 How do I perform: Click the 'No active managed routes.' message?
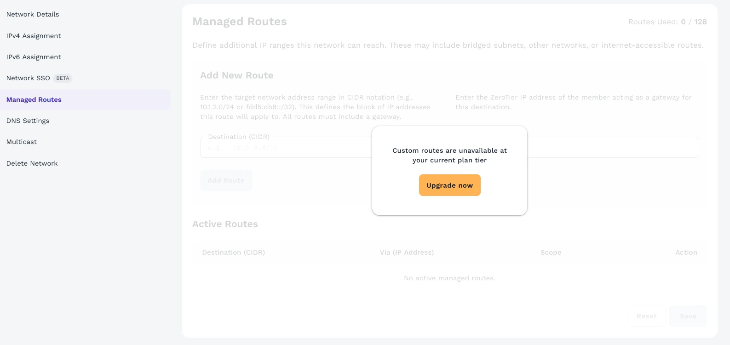pyautogui.click(x=449, y=278)
